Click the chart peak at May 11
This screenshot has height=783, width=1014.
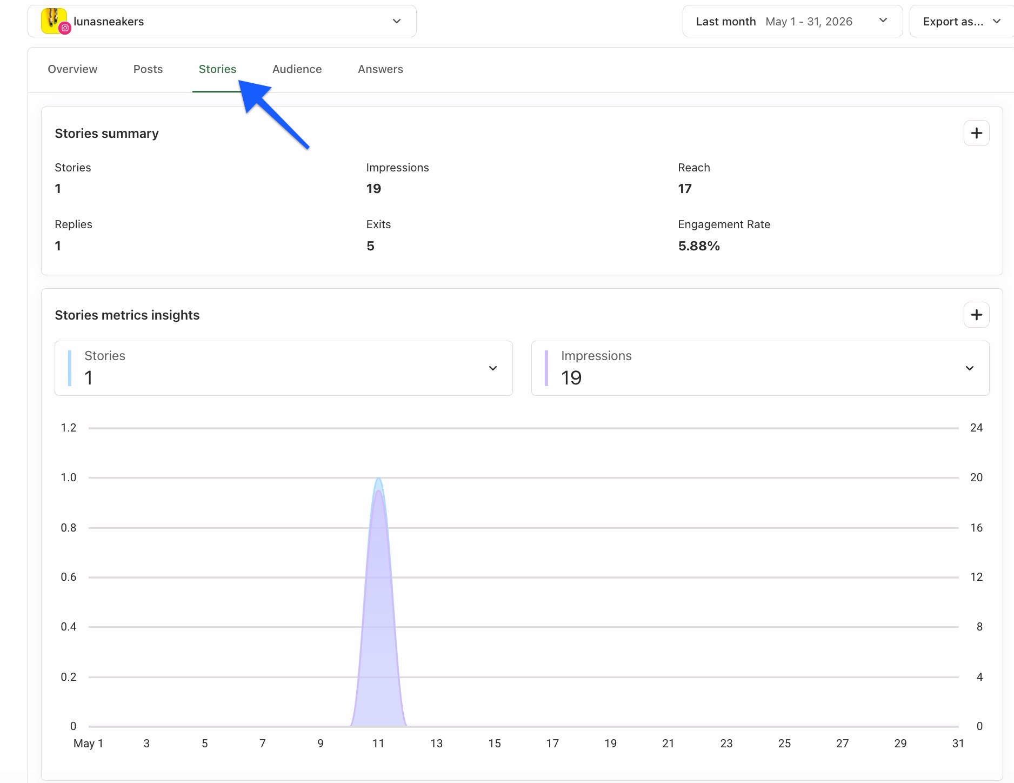(378, 479)
